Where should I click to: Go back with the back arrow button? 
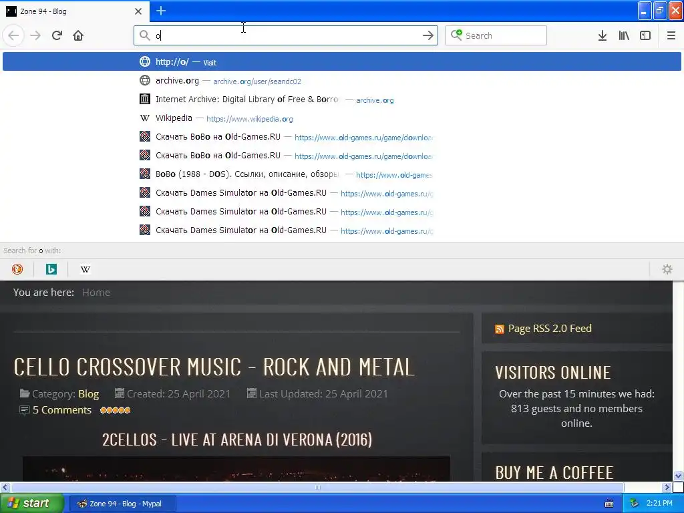tap(13, 35)
